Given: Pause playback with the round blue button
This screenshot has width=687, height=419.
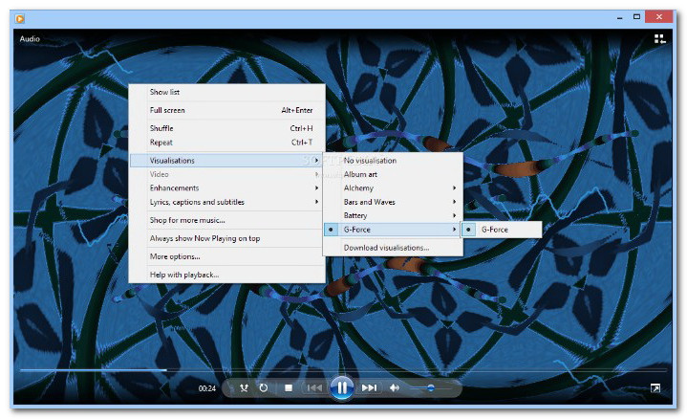Looking at the screenshot, I should point(341,387).
